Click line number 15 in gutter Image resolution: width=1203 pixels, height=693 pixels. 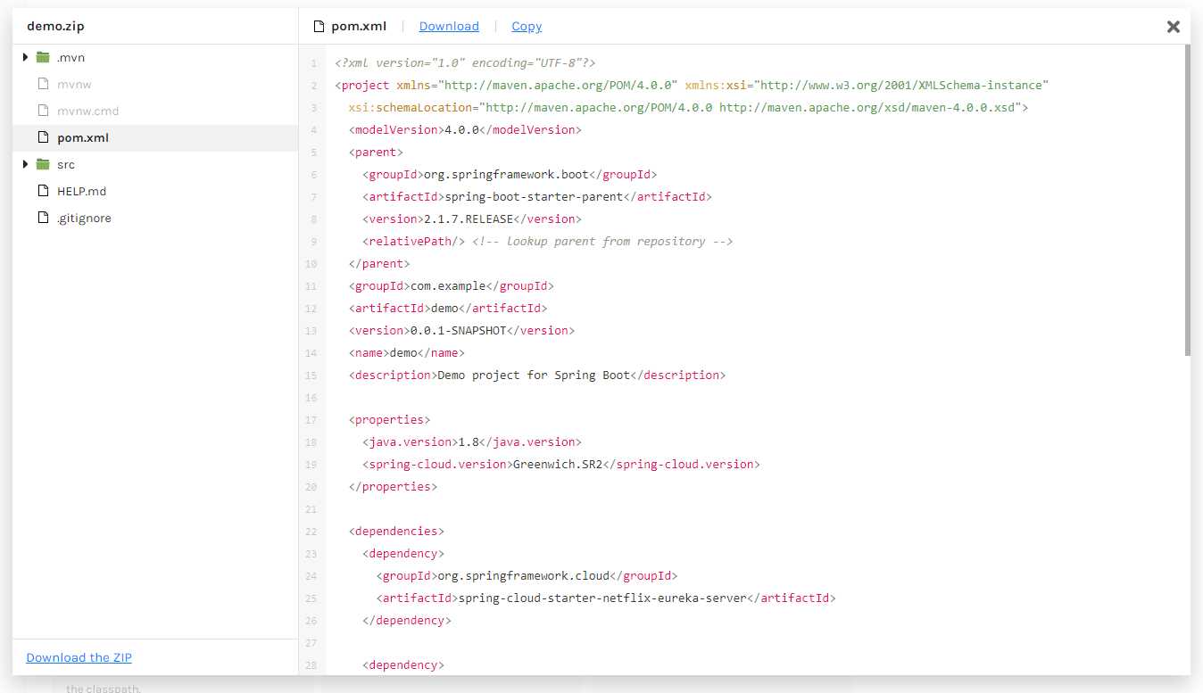pyautogui.click(x=311, y=375)
